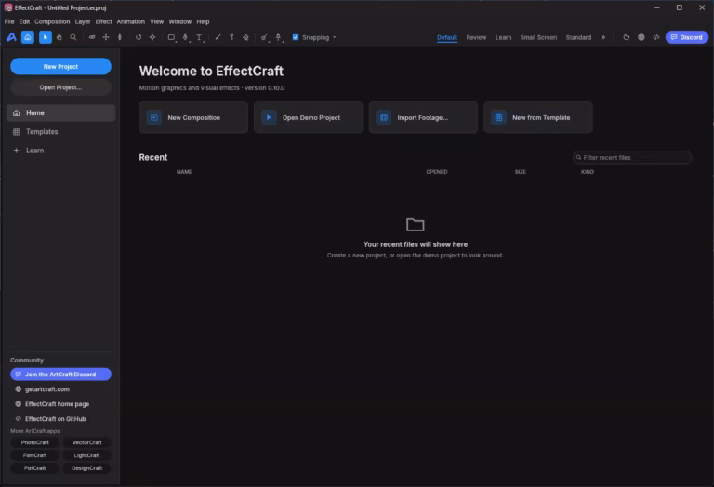Open the getartcraft.com link
The width and height of the screenshot is (714, 487).
(x=47, y=389)
